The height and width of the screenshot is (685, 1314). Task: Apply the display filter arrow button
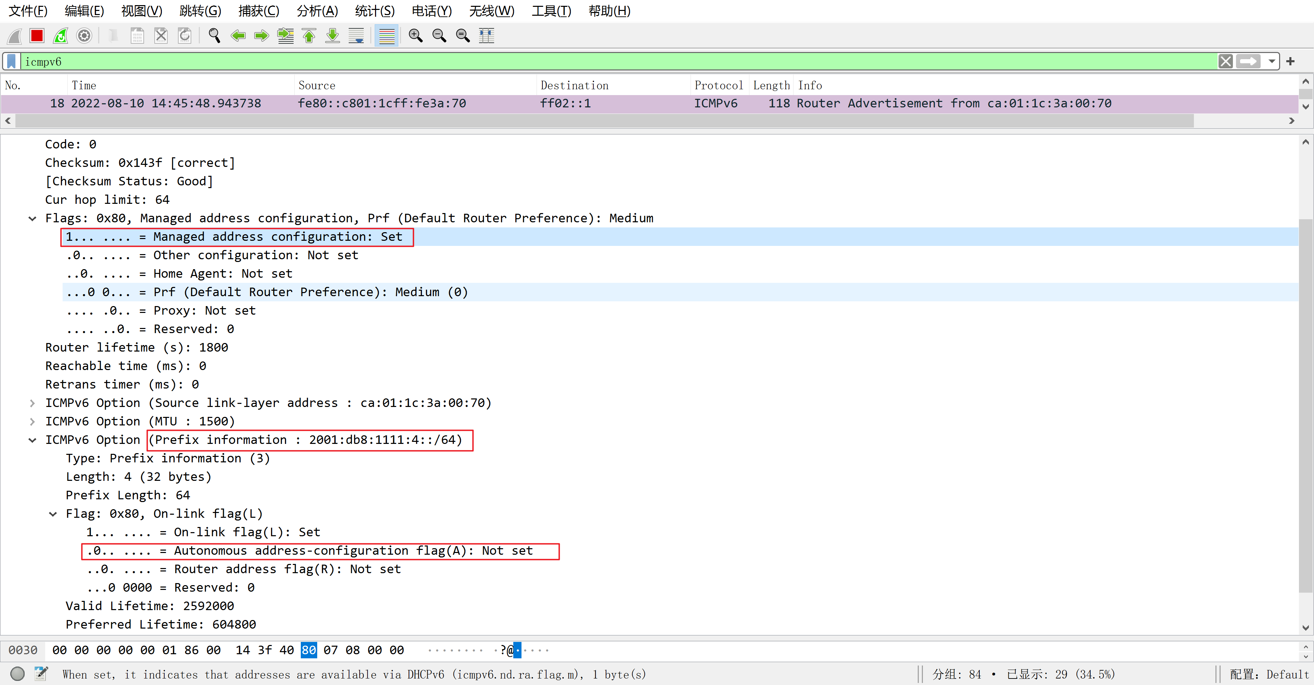tap(1248, 62)
